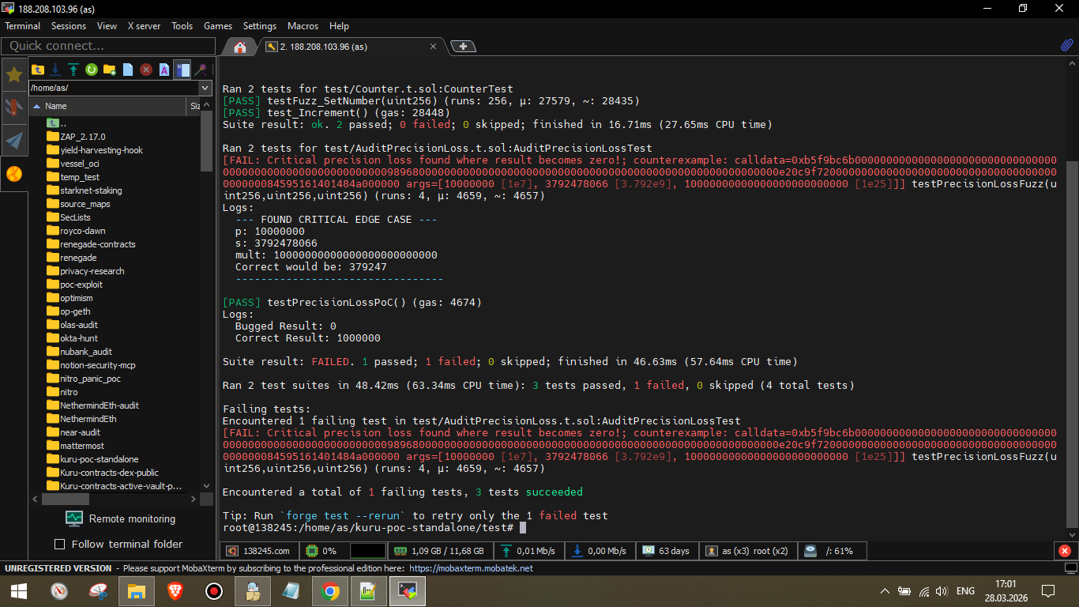Screen dimensions: 1079x607
Task: Close the 188.208.103.96 session tab
Action: coord(433,47)
